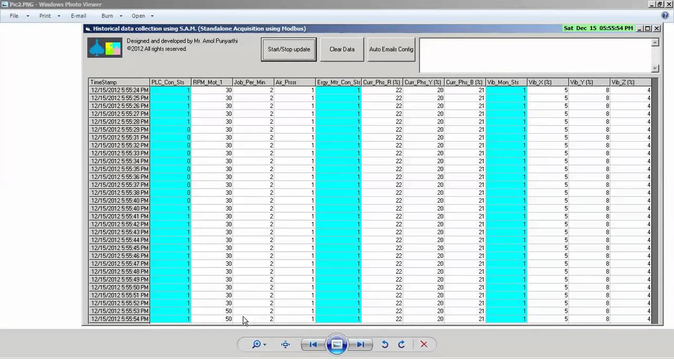The width and height of the screenshot is (674, 359).
Task: Click the Vib_Y (%) column header
Action: coord(589,82)
